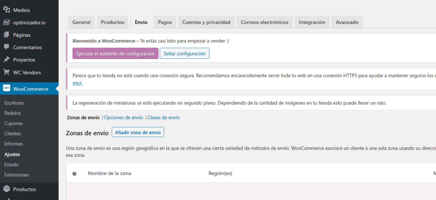The image size is (436, 200).
Task: Open Extensiones submenu item
Action: pos(17,175)
